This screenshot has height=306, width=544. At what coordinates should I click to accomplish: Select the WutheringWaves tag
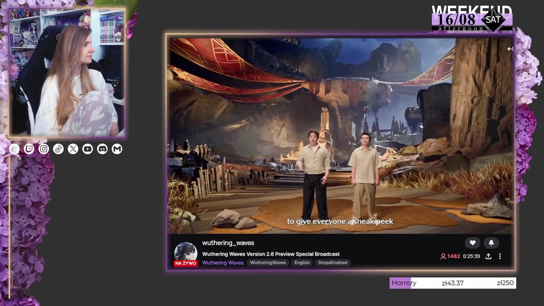pos(268,263)
